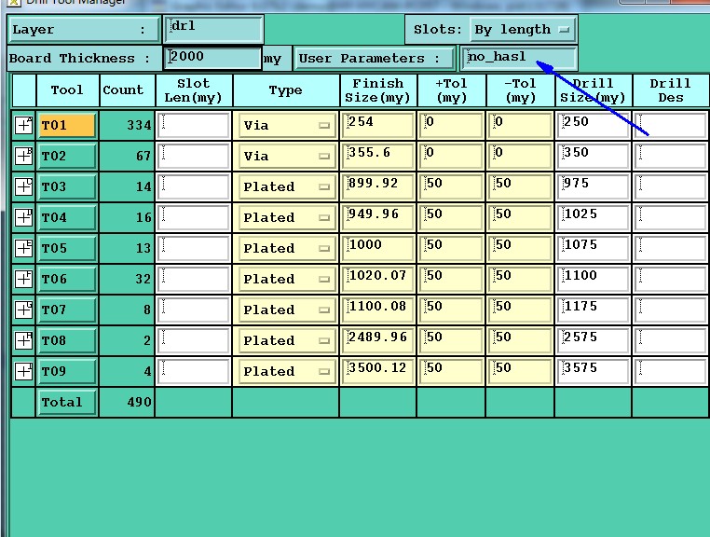710x537 pixels.
Task: Select the T09 tool button
Action: pyautogui.click(x=66, y=371)
